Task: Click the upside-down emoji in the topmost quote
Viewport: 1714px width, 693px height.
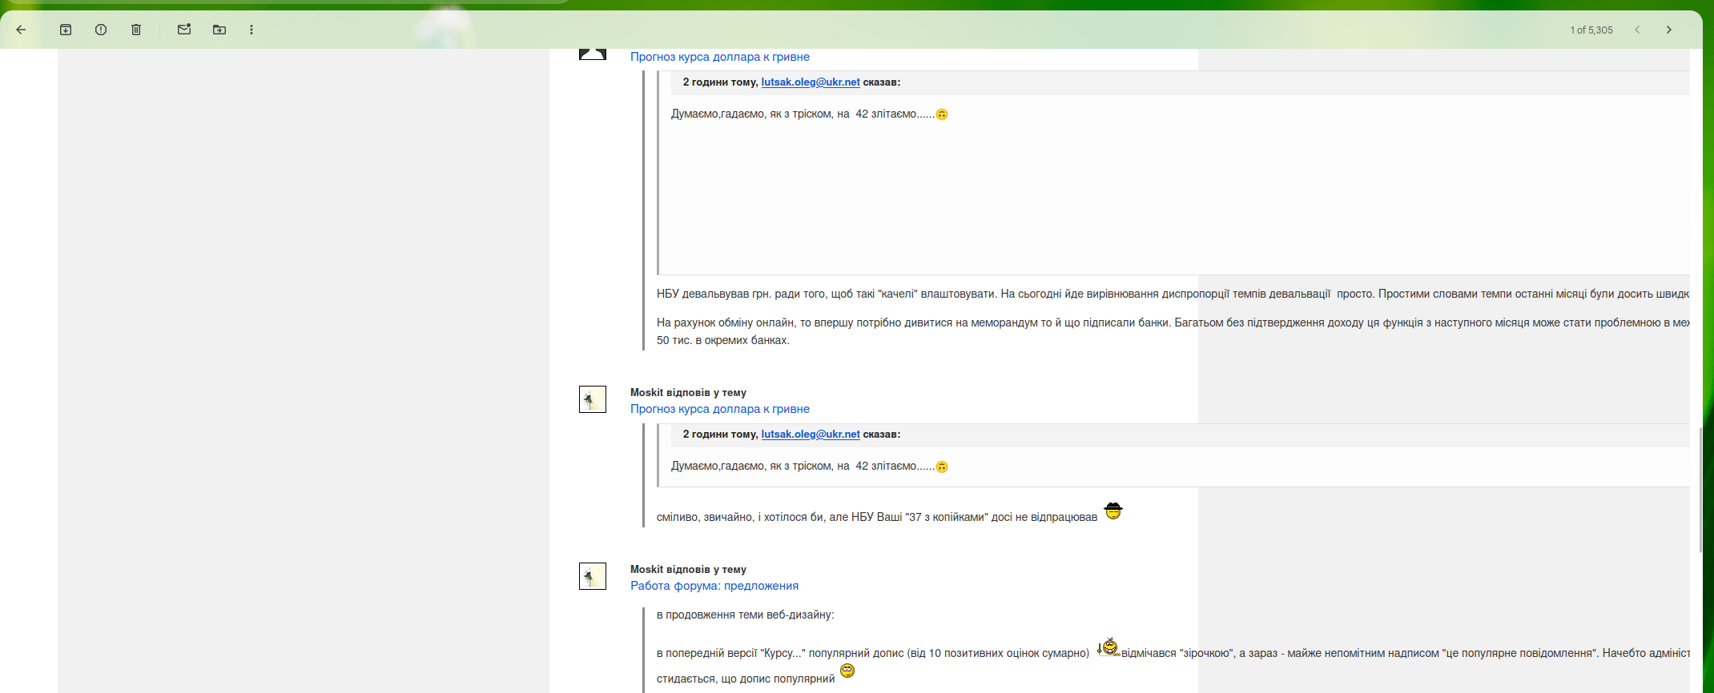Action: click(x=942, y=114)
